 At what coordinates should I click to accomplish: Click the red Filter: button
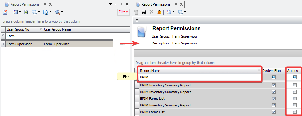(x=123, y=12)
